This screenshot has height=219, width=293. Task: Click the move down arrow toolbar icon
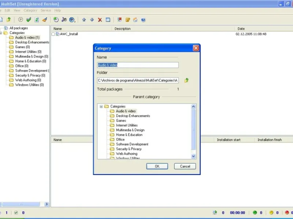(92, 20)
